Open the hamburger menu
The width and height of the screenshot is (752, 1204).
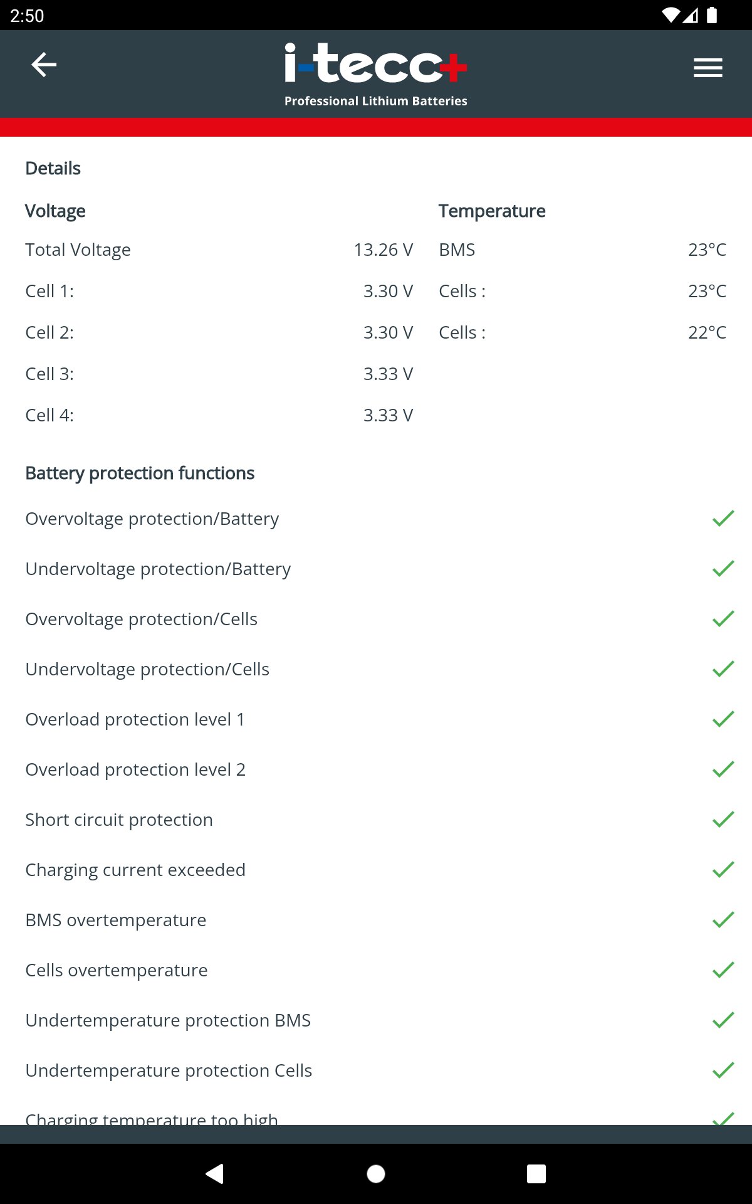708,67
